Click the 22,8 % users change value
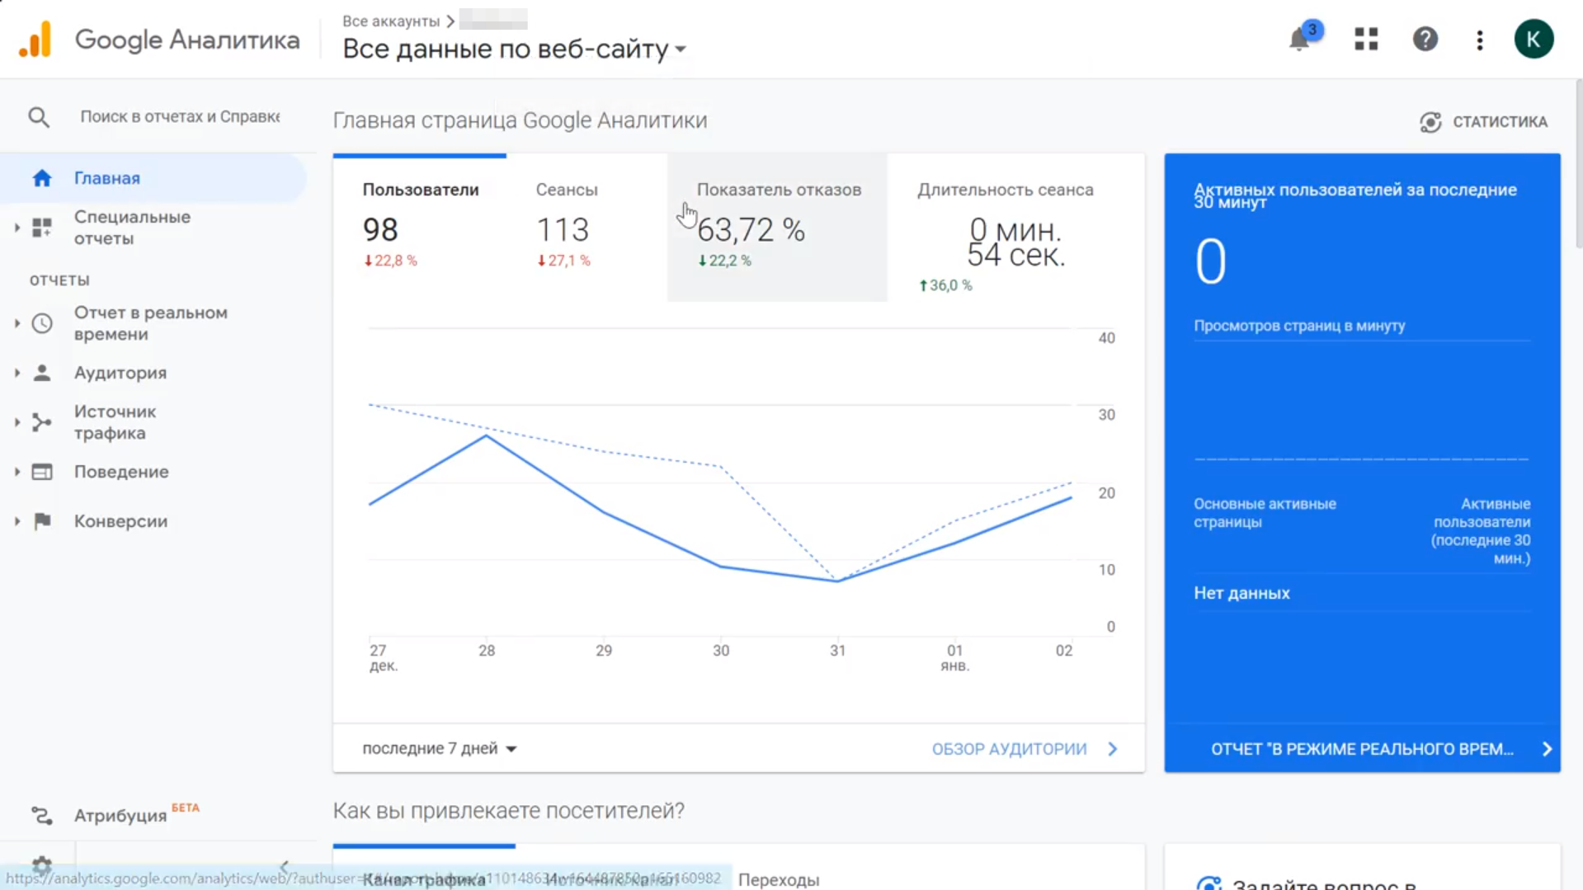 pos(390,261)
